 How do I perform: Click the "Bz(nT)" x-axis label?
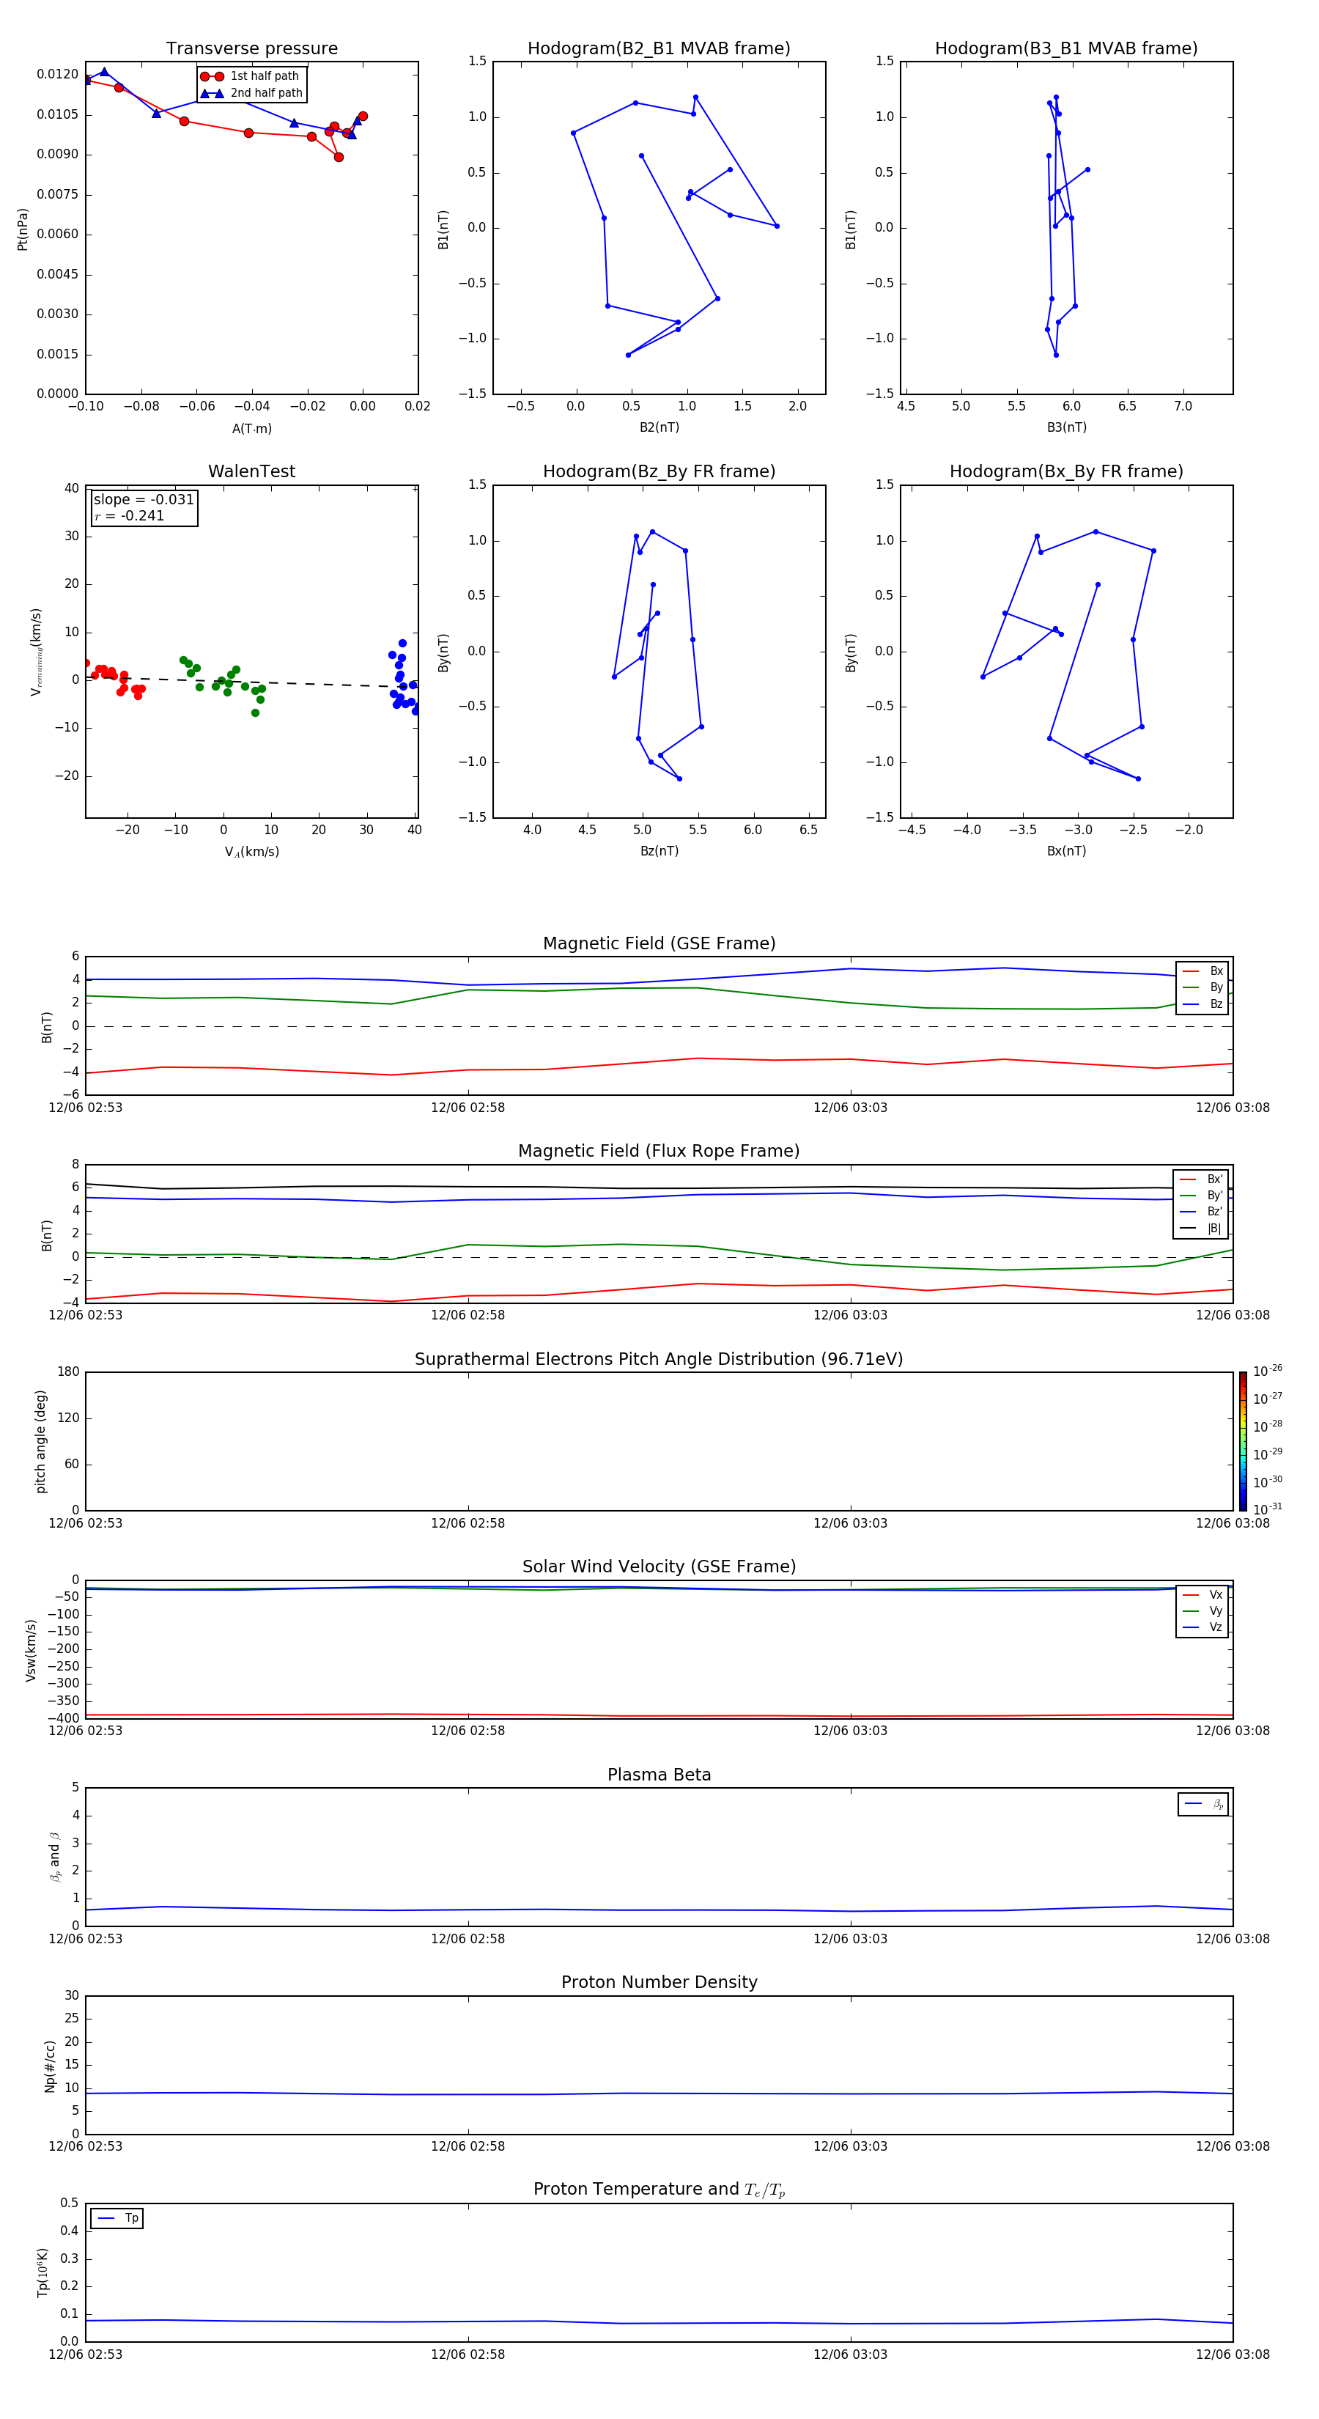[659, 851]
